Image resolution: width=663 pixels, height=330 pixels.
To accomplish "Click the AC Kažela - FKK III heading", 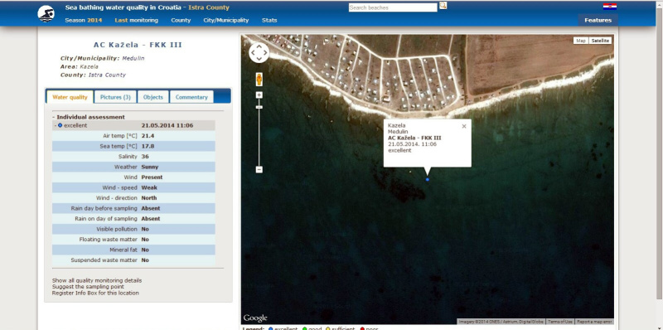I will pos(138,45).
